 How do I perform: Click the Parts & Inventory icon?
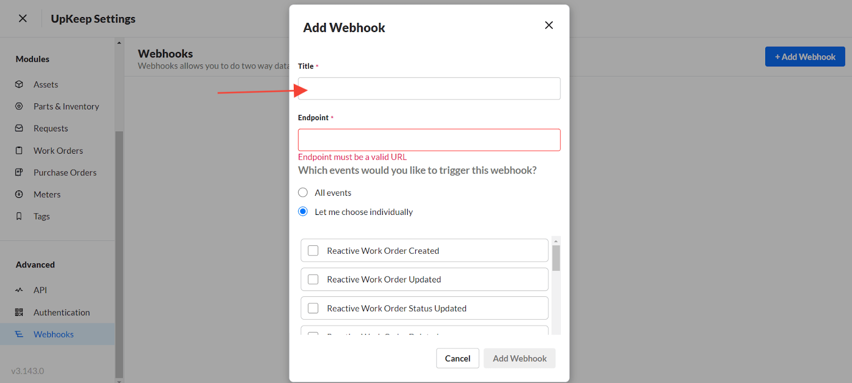click(x=19, y=106)
